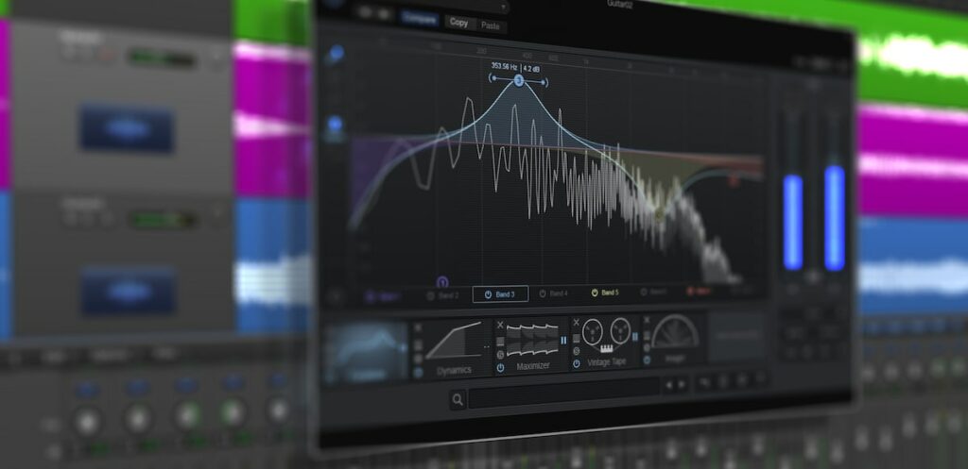Remove the Vintage Tape module with X

tap(576, 323)
